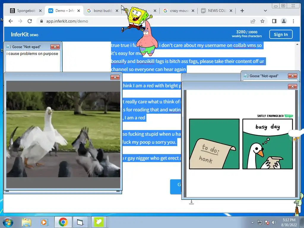Click the 'Safely Endangered' comic label
This screenshot has width=304, height=228.
tap(270, 116)
